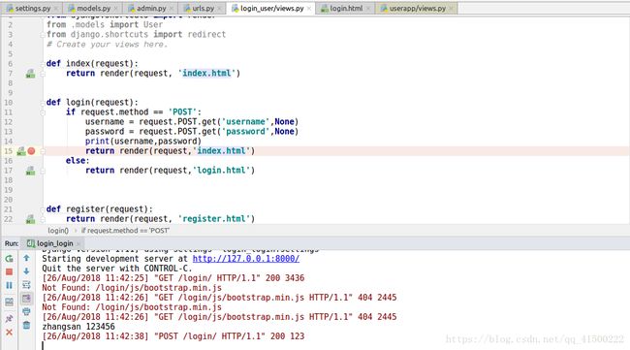Click the '# Create your views here.' comment
630x350 pixels.
(x=107, y=45)
